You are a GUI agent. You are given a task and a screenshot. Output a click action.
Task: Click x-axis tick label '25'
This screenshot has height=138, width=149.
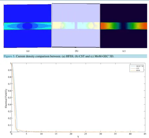point(86,134)
